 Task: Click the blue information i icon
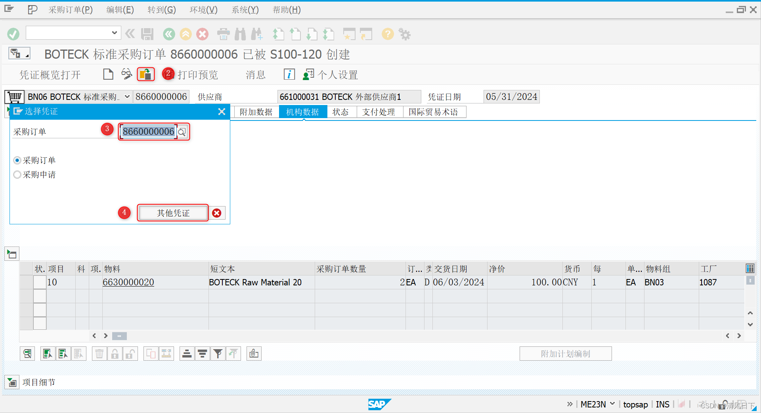point(289,74)
